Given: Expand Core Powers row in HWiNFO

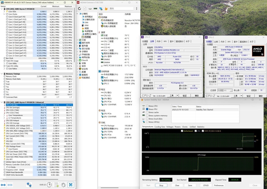Looking at the screenshot, I should click(x=4, y=149).
